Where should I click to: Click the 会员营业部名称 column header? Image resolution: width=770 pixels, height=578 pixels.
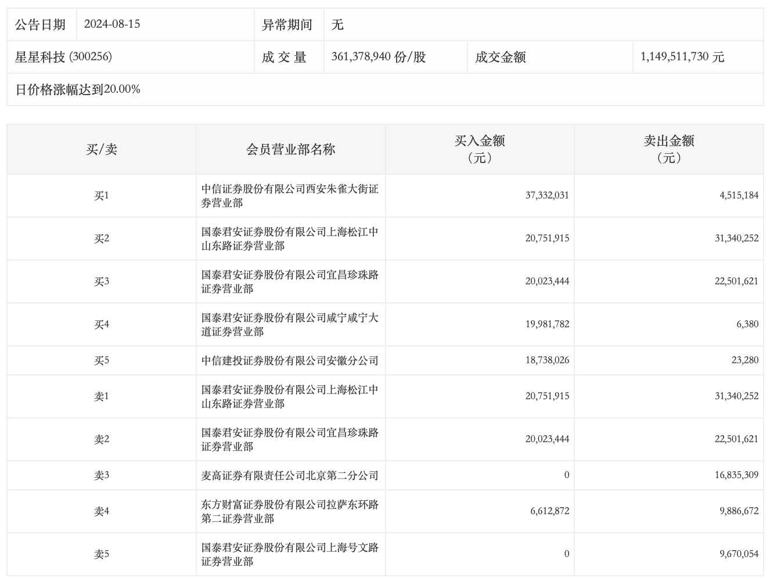coord(290,149)
